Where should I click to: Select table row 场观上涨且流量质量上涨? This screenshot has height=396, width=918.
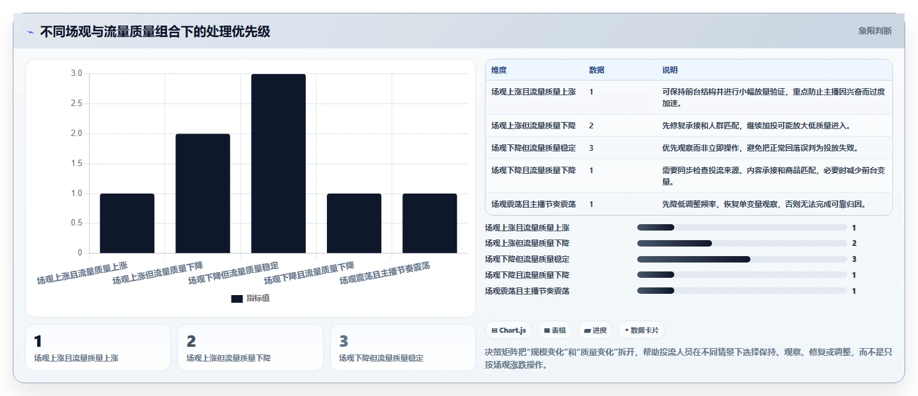[x=689, y=97]
